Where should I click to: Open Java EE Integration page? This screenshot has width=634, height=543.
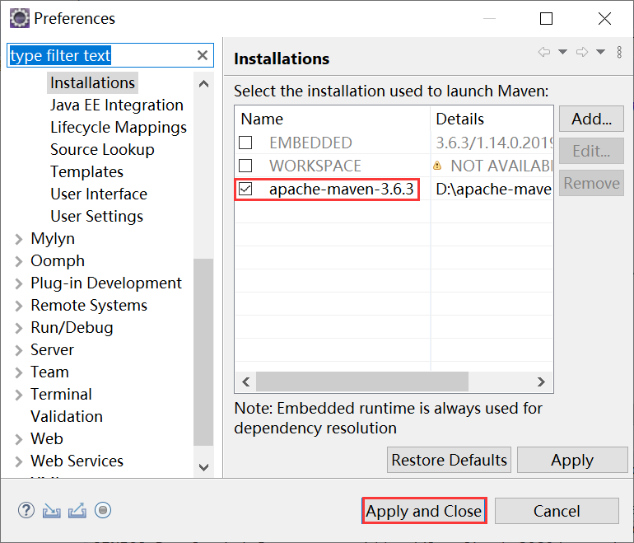[117, 105]
